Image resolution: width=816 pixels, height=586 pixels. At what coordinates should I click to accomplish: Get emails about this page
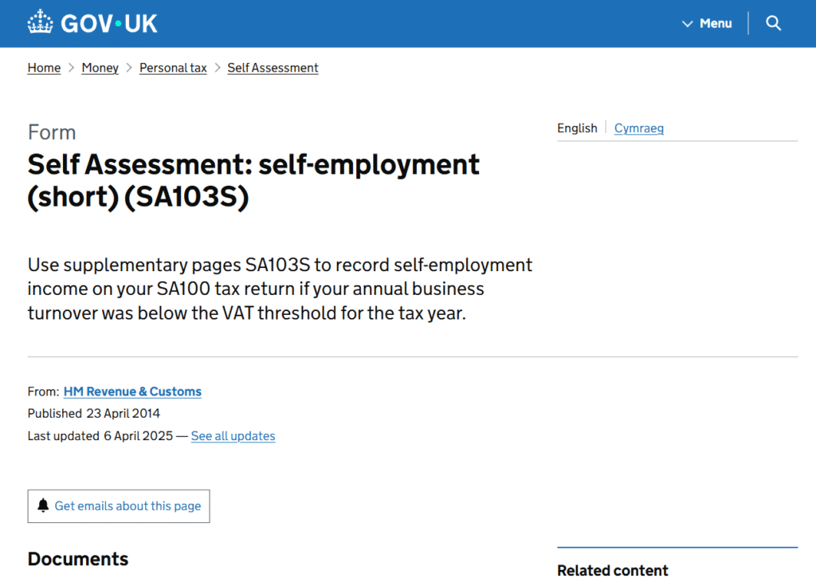coord(127,506)
